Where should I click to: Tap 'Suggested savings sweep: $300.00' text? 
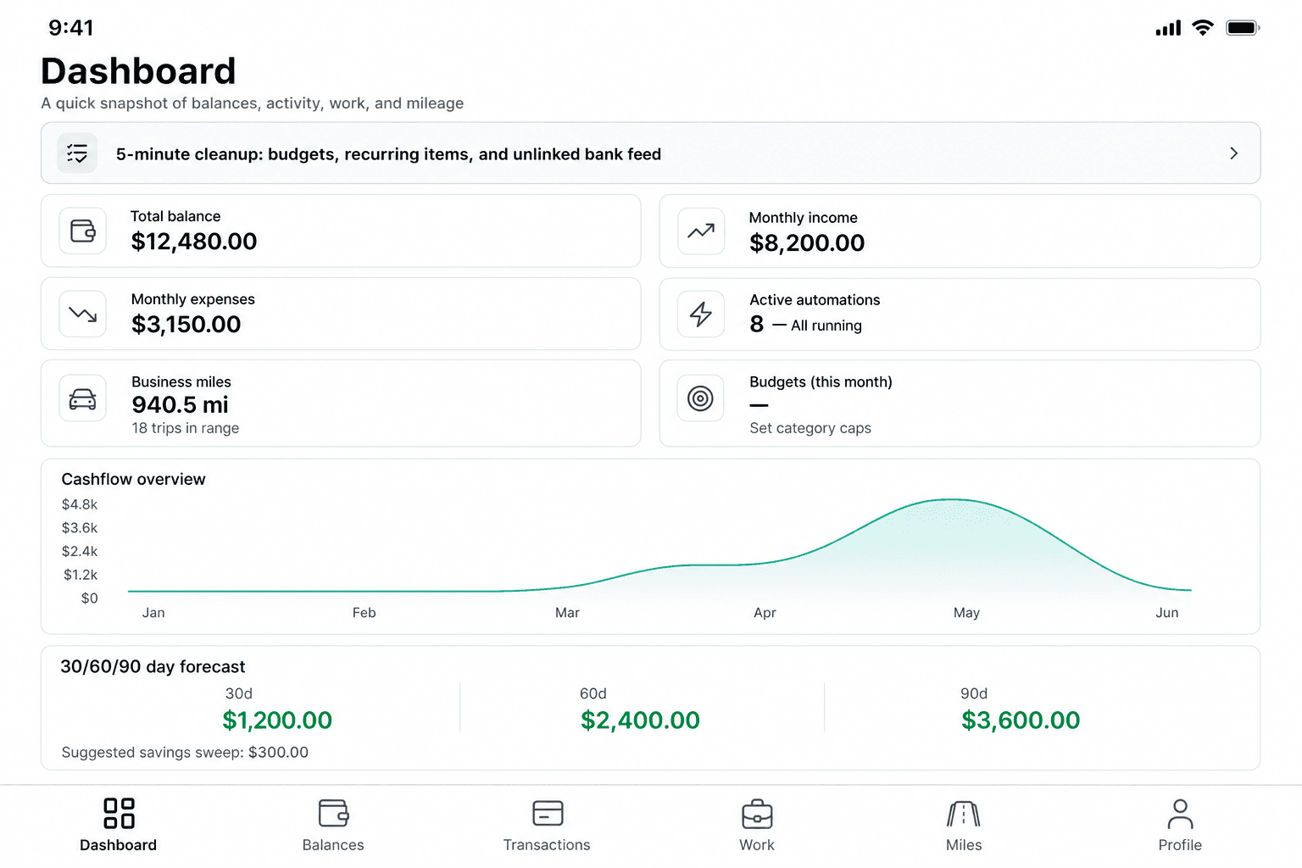click(185, 753)
